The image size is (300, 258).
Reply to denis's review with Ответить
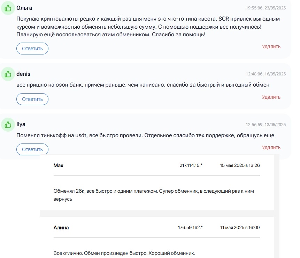(x=32, y=99)
